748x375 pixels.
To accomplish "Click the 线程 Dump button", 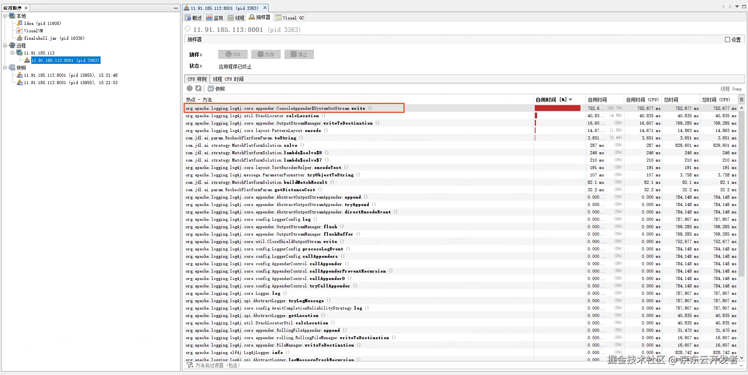I will tap(731, 89).
